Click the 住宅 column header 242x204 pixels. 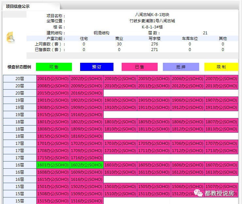coord(84,39)
